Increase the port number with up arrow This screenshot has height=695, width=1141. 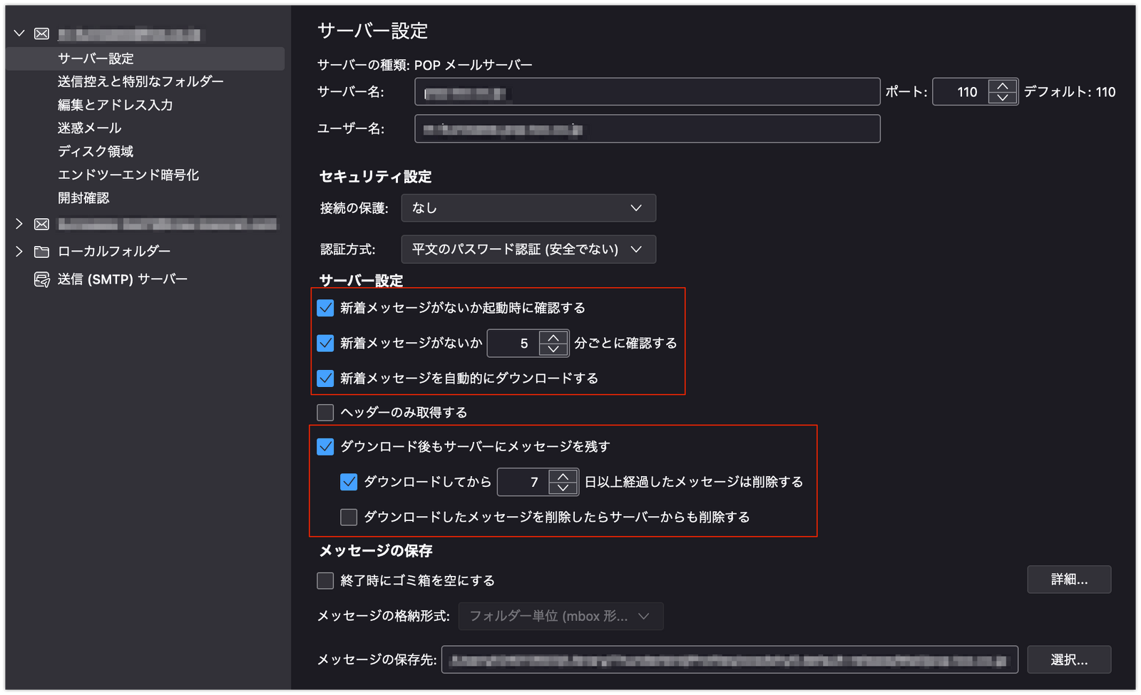point(1003,86)
